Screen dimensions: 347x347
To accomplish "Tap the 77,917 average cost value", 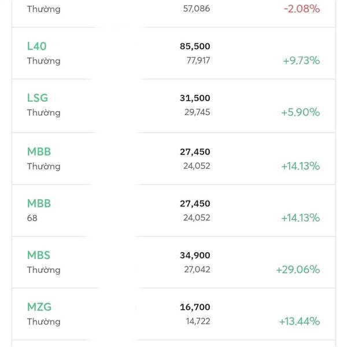I will click(197, 61).
